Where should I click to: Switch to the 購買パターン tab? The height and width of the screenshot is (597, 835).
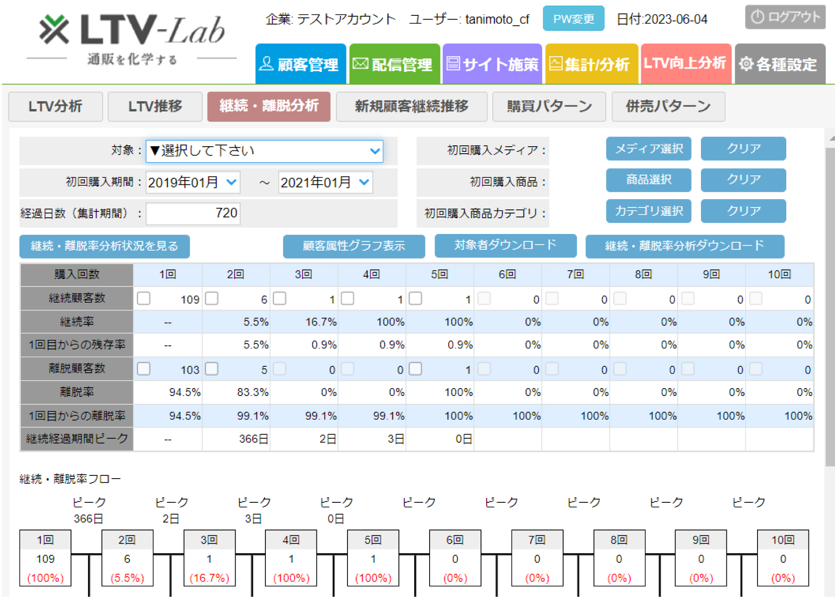click(549, 106)
